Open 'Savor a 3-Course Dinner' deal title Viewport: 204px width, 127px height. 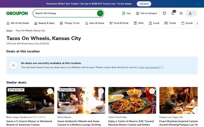pos(29,123)
